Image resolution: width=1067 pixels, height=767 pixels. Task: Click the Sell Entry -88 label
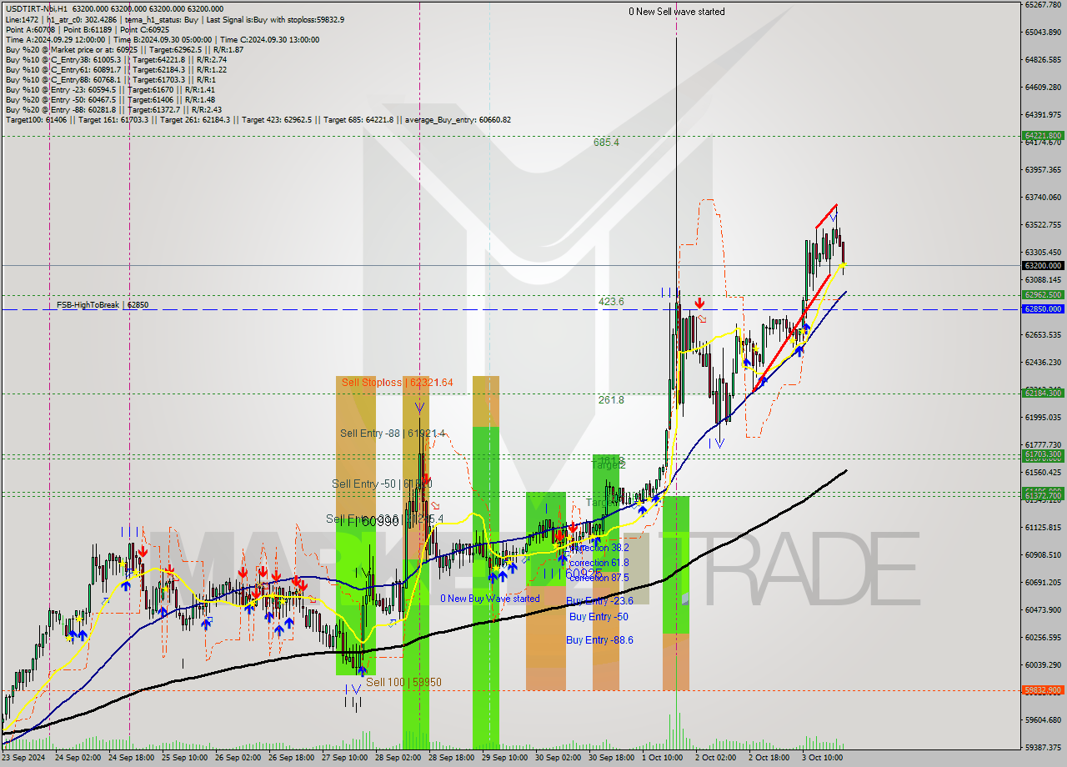[x=392, y=434]
